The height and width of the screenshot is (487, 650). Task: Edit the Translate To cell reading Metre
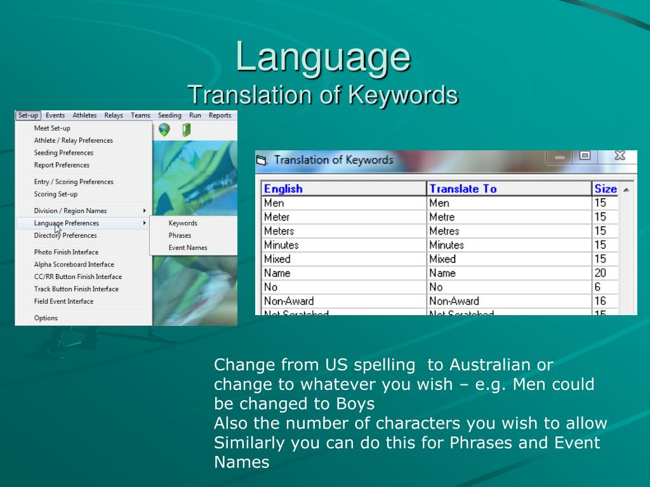coord(509,218)
